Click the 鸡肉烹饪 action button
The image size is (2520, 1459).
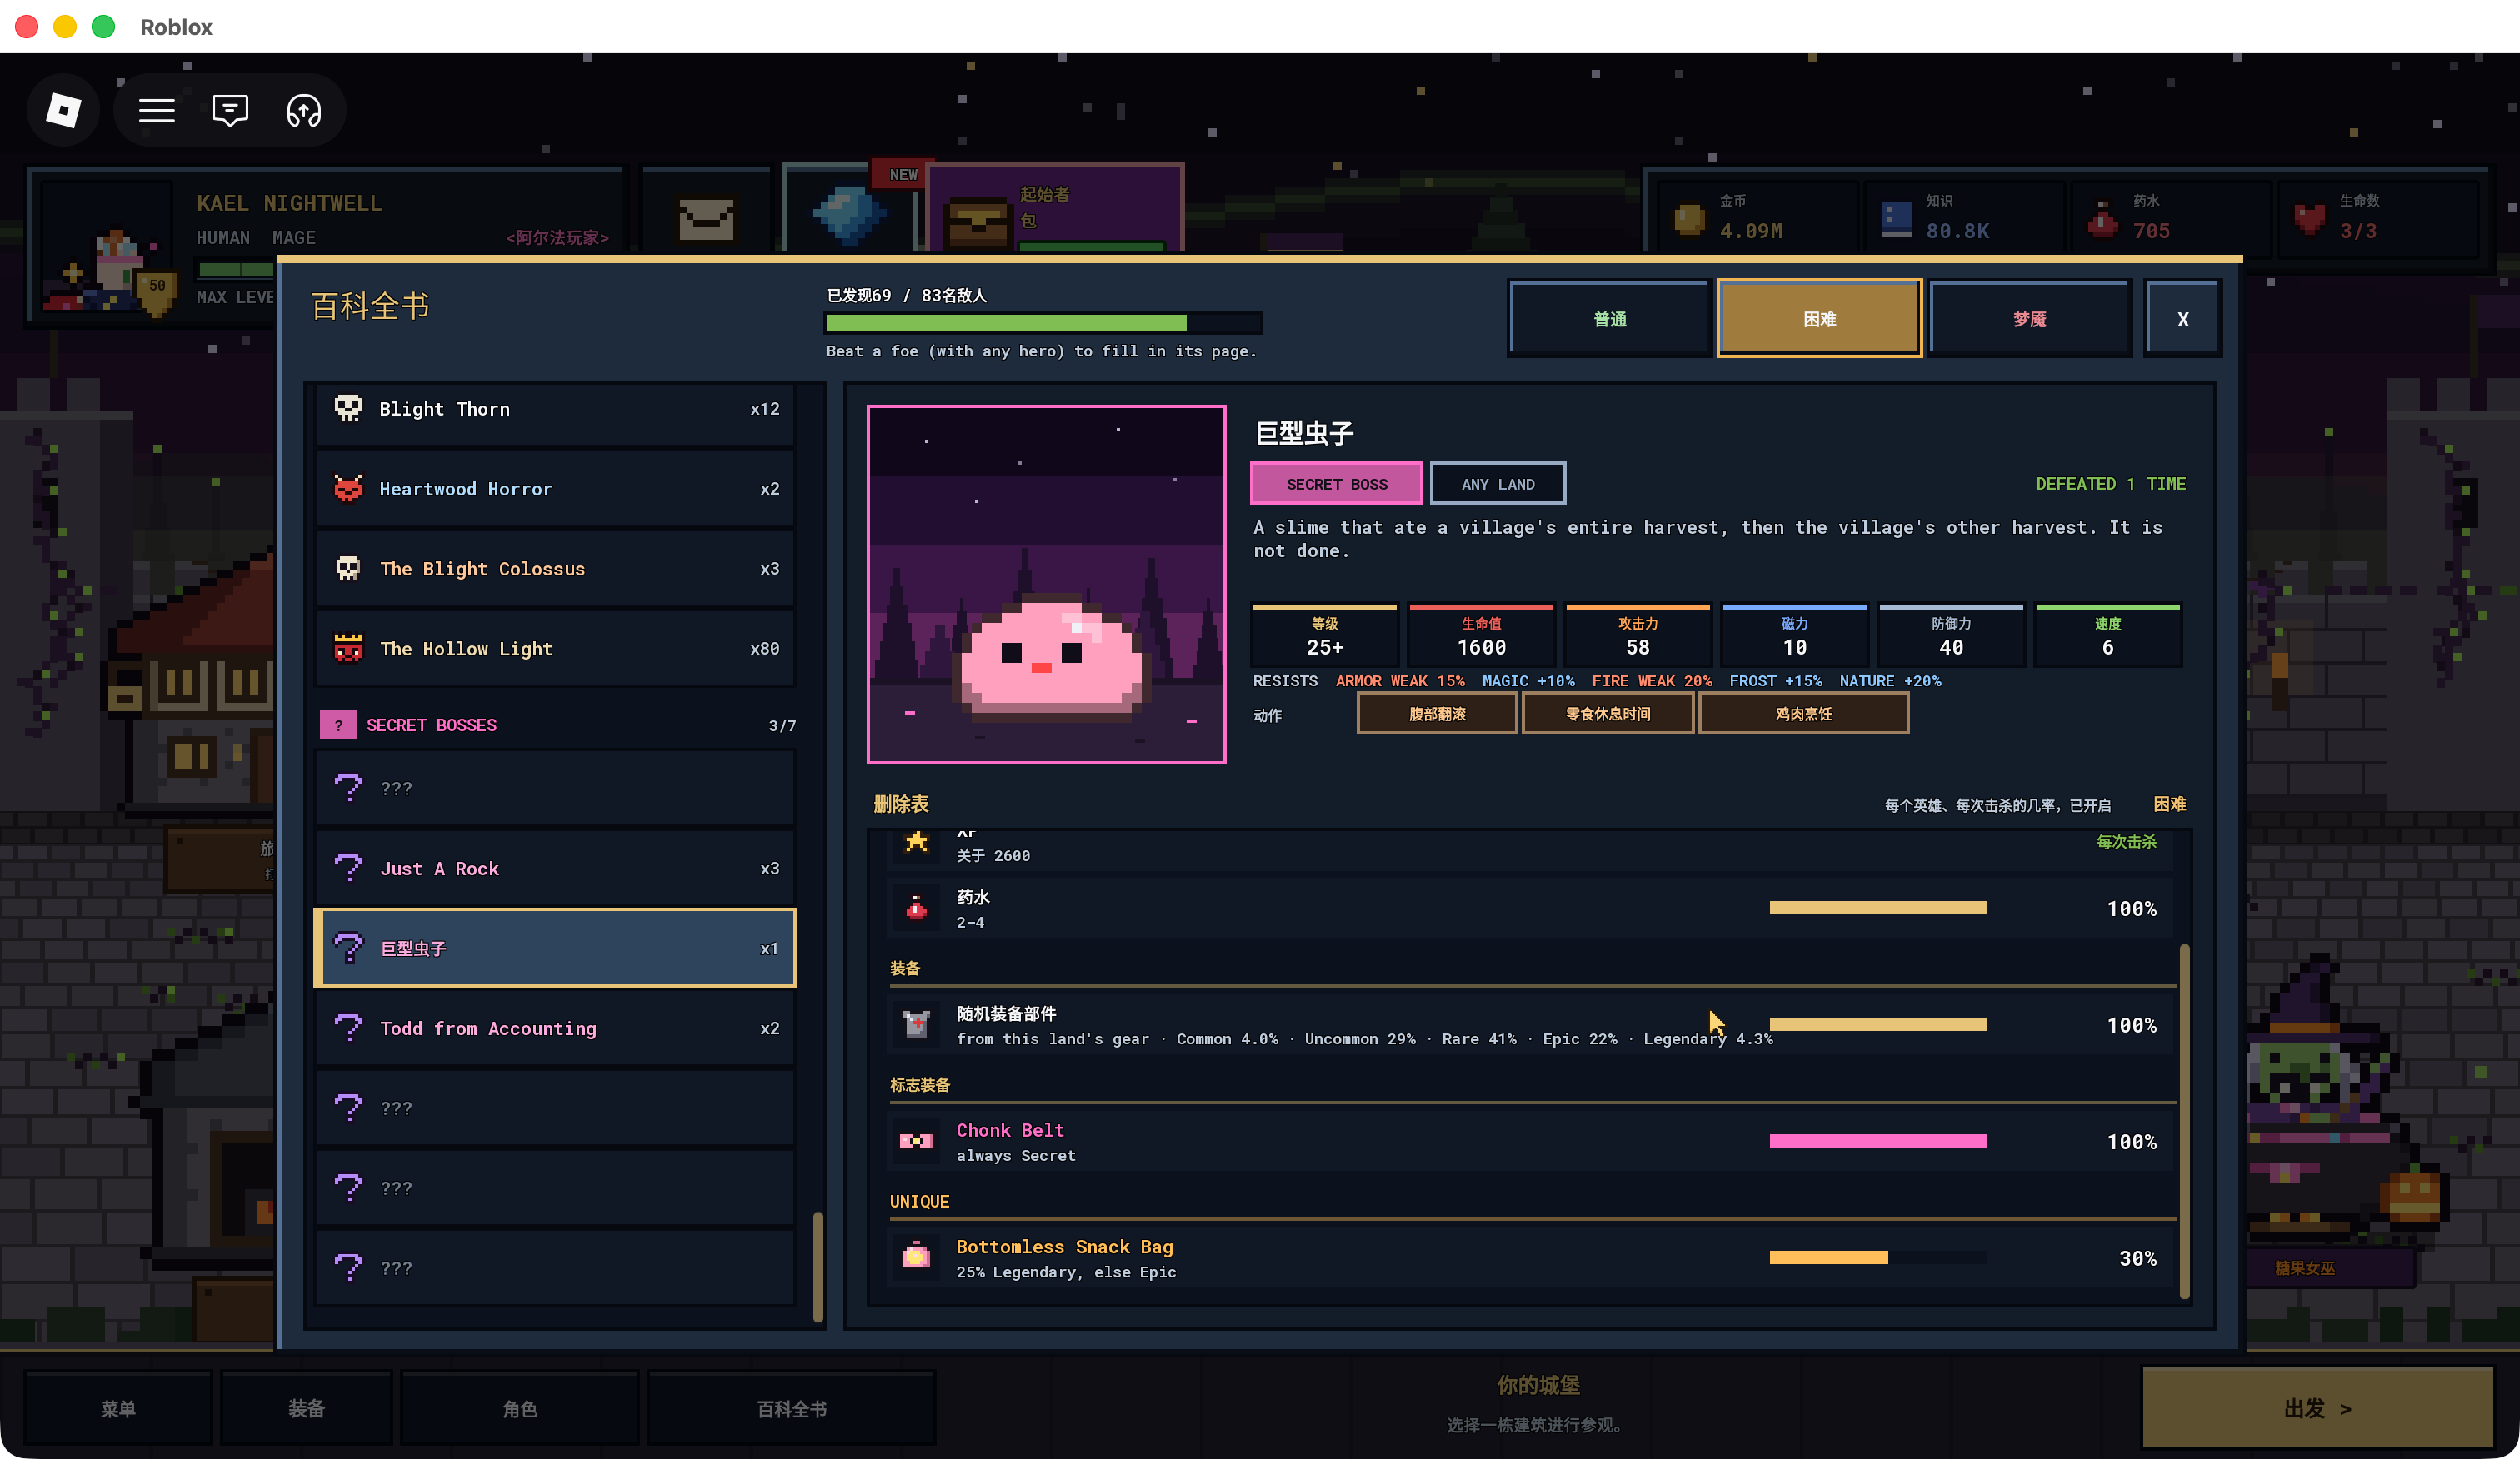pyautogui.click(x=1803, y=714)
